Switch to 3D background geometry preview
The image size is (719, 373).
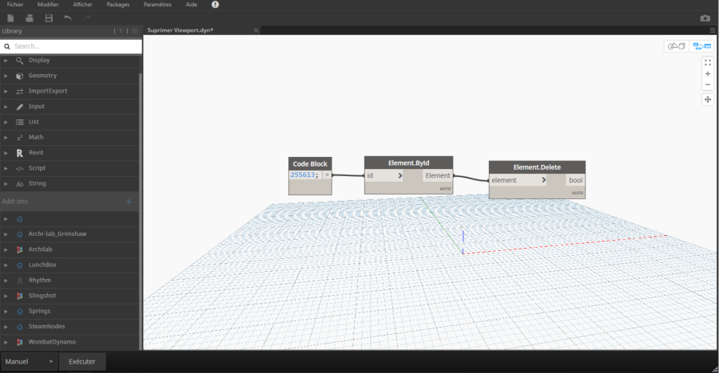(677, 46)
